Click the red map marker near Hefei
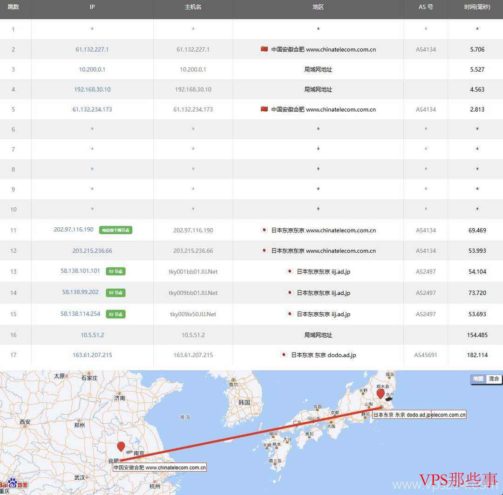The width and height of the screenshot is (503, 495). point(121,446)
